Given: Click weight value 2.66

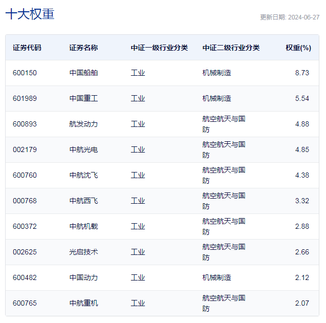Looking at the screenshot, I should [x=302, y=252].
